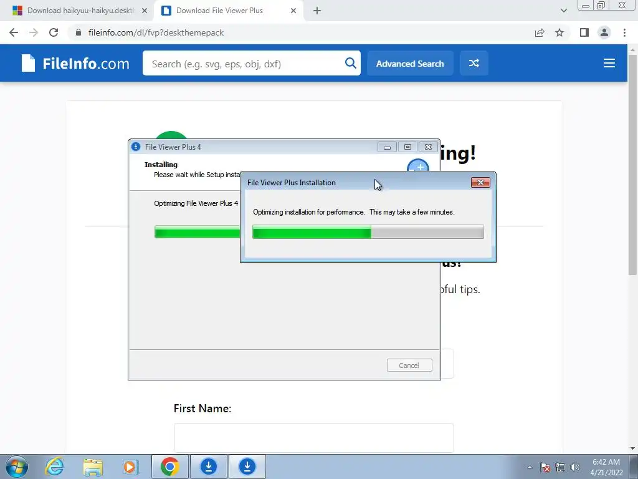Open Chrome side panel

[x=584, y=32]
